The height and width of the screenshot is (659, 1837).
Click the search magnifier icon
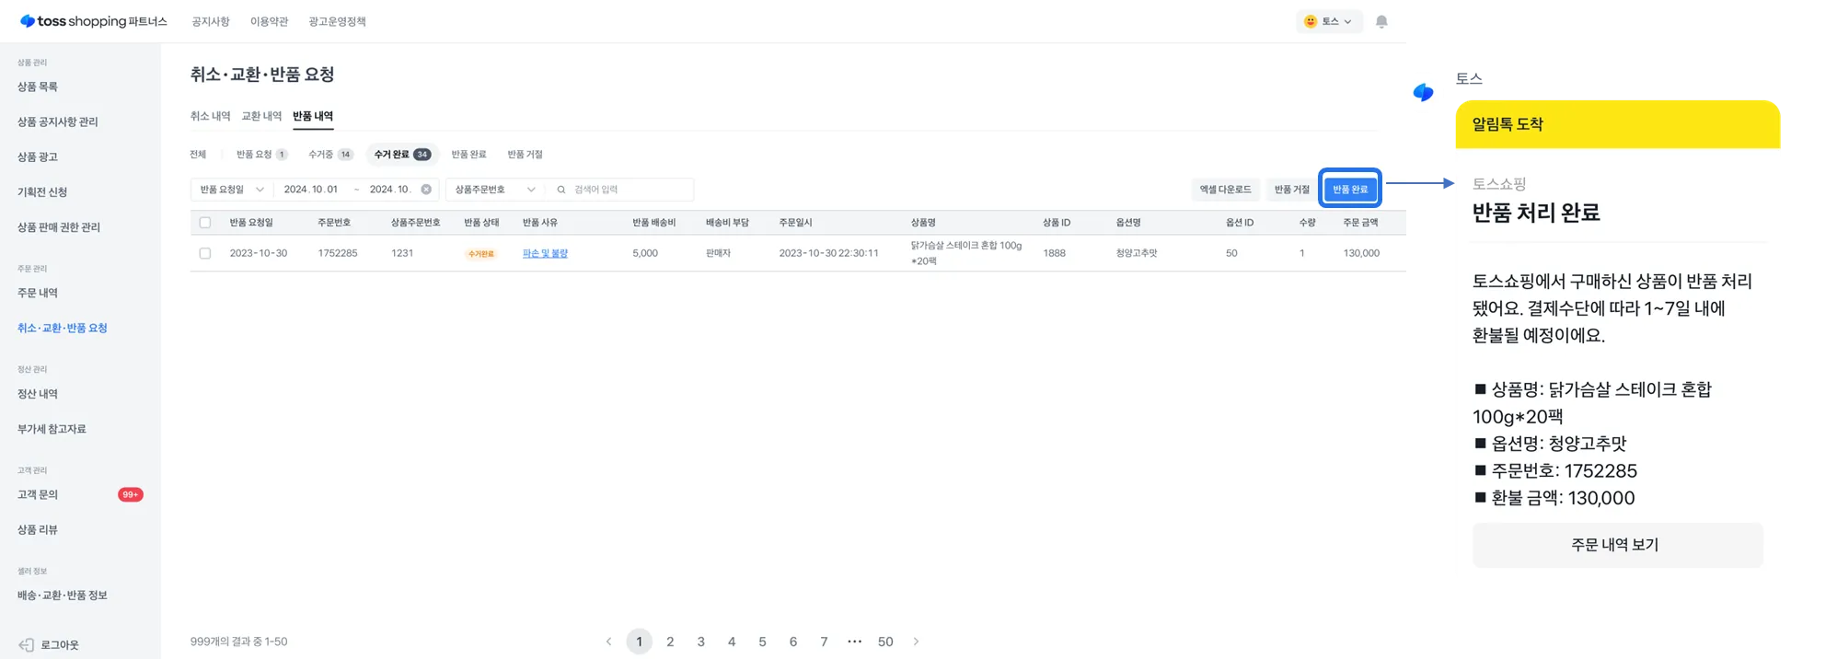[560, 190]
